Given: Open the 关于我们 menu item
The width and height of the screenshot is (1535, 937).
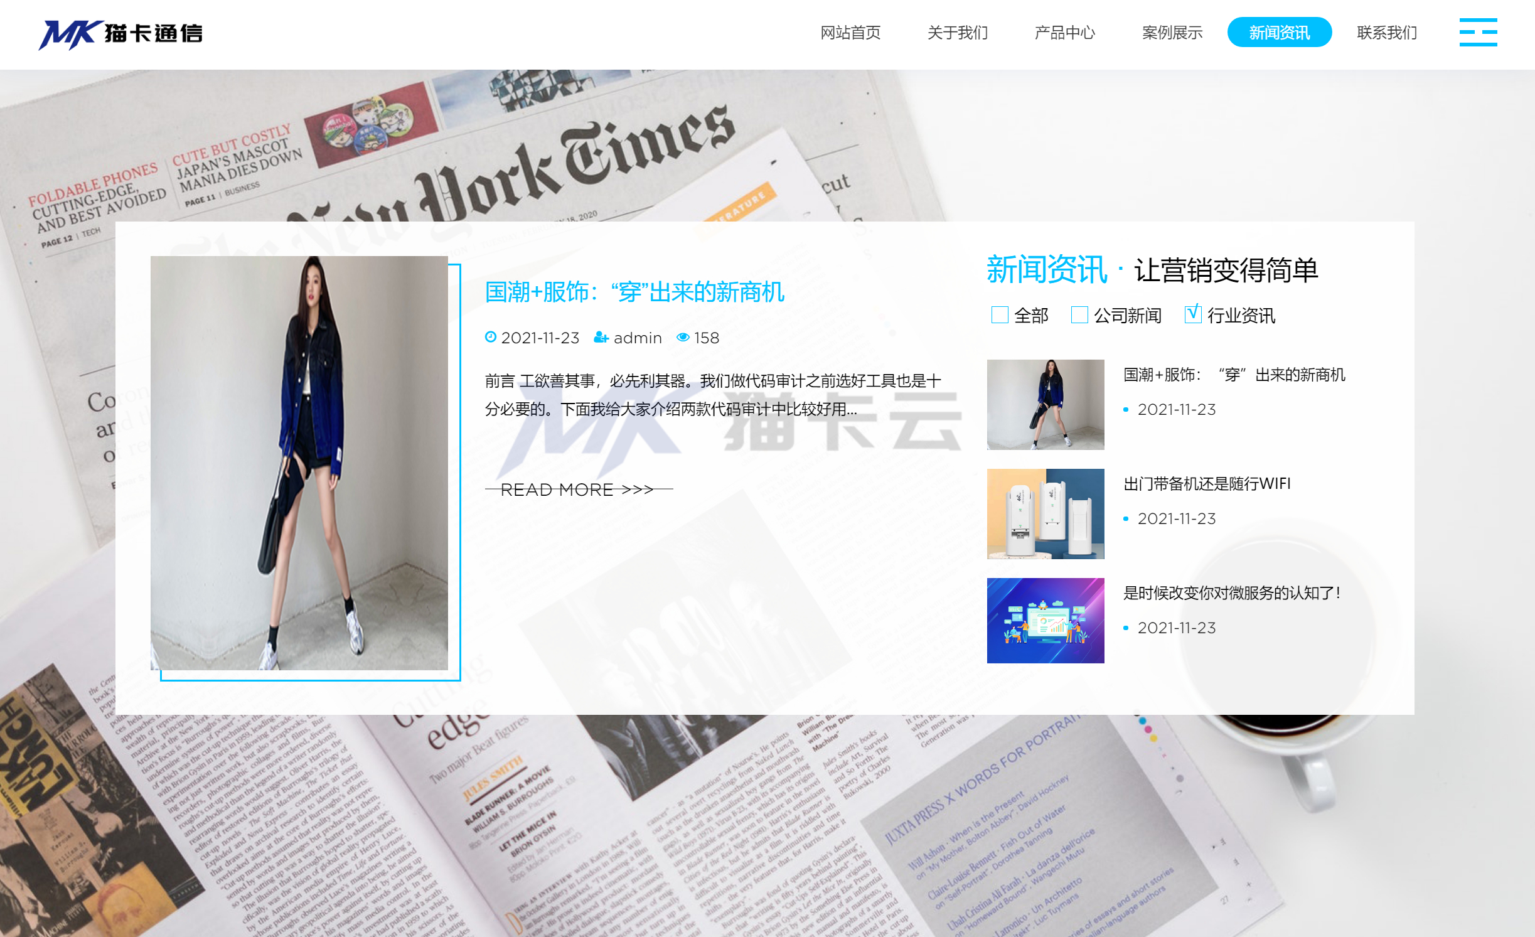Looking at the screenshot, I should coord(958,33).
